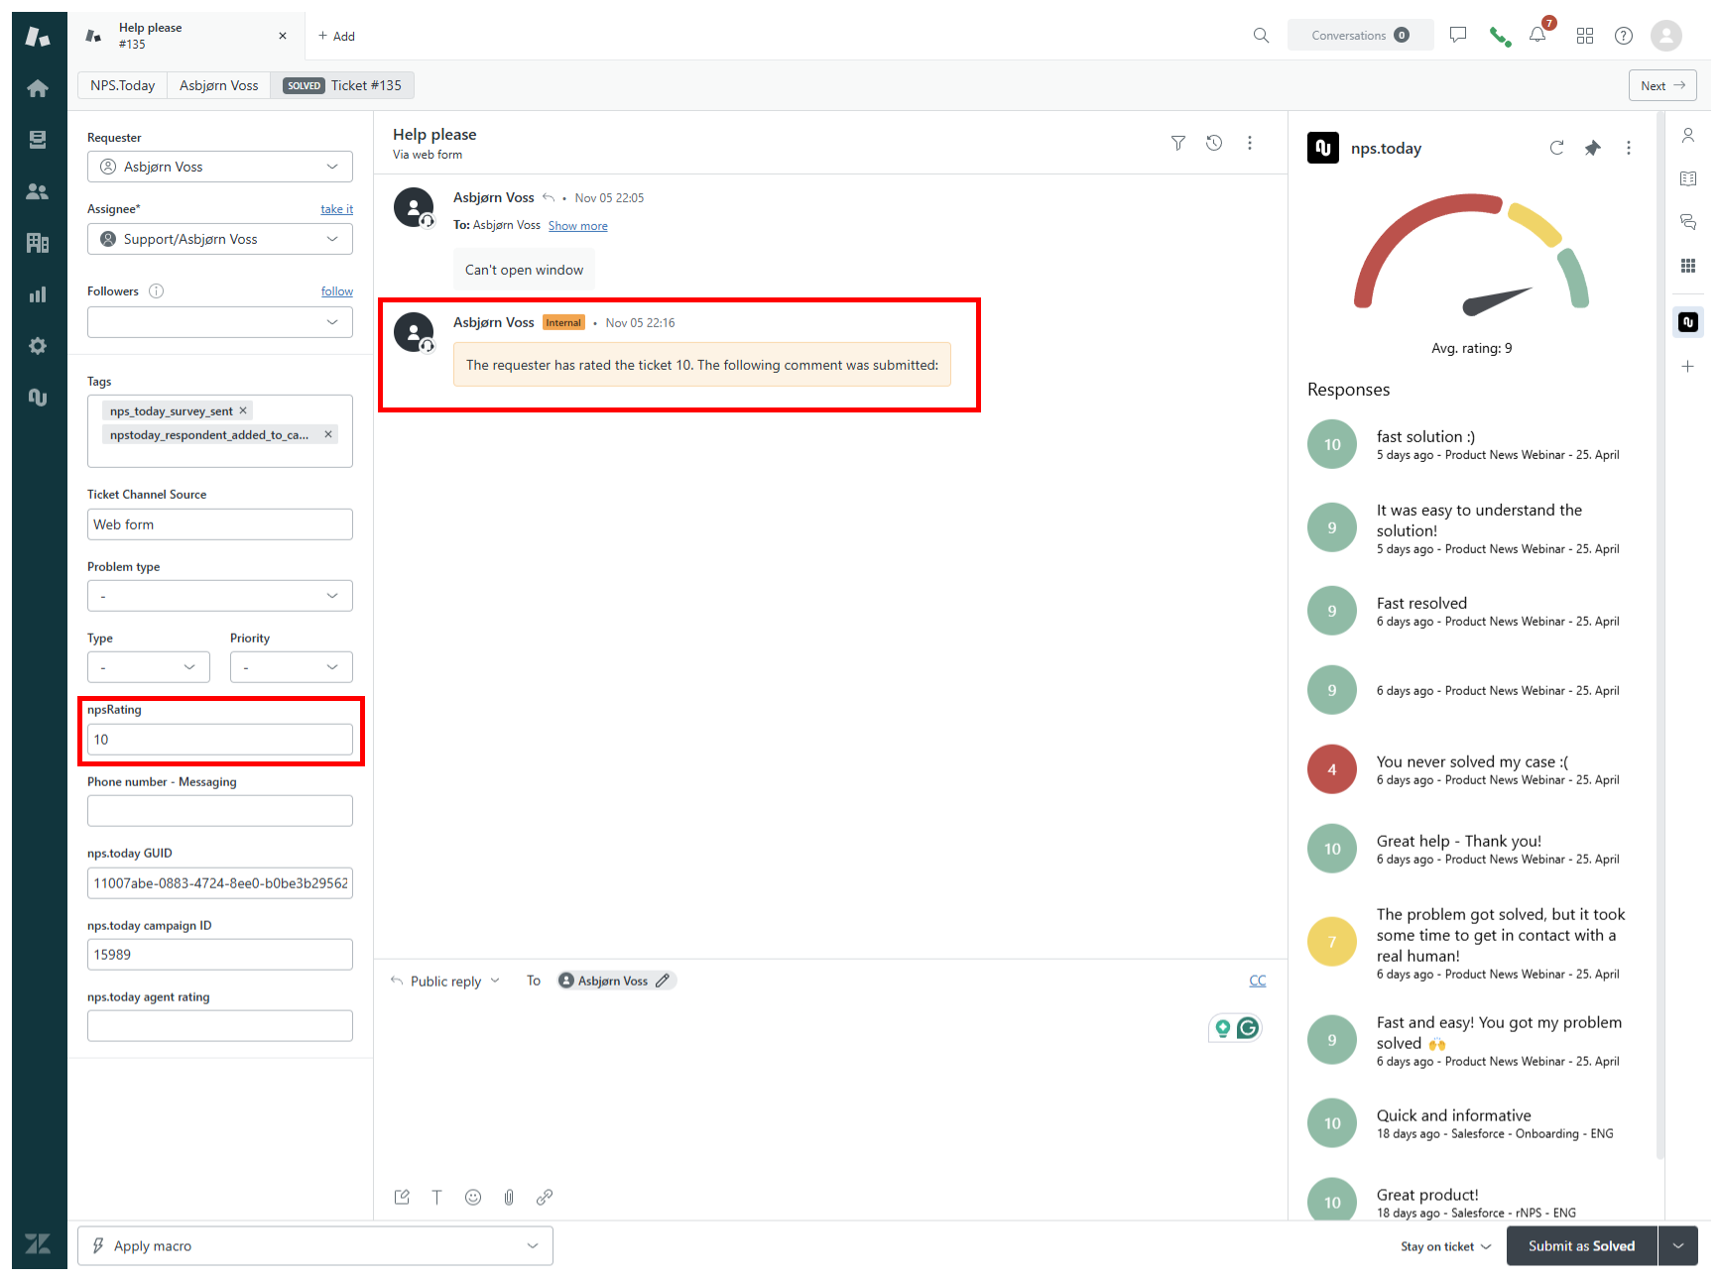Insert an emoji in the reply
The width and height of the screenshot is (1720, 1278).
coord(473,1197)
